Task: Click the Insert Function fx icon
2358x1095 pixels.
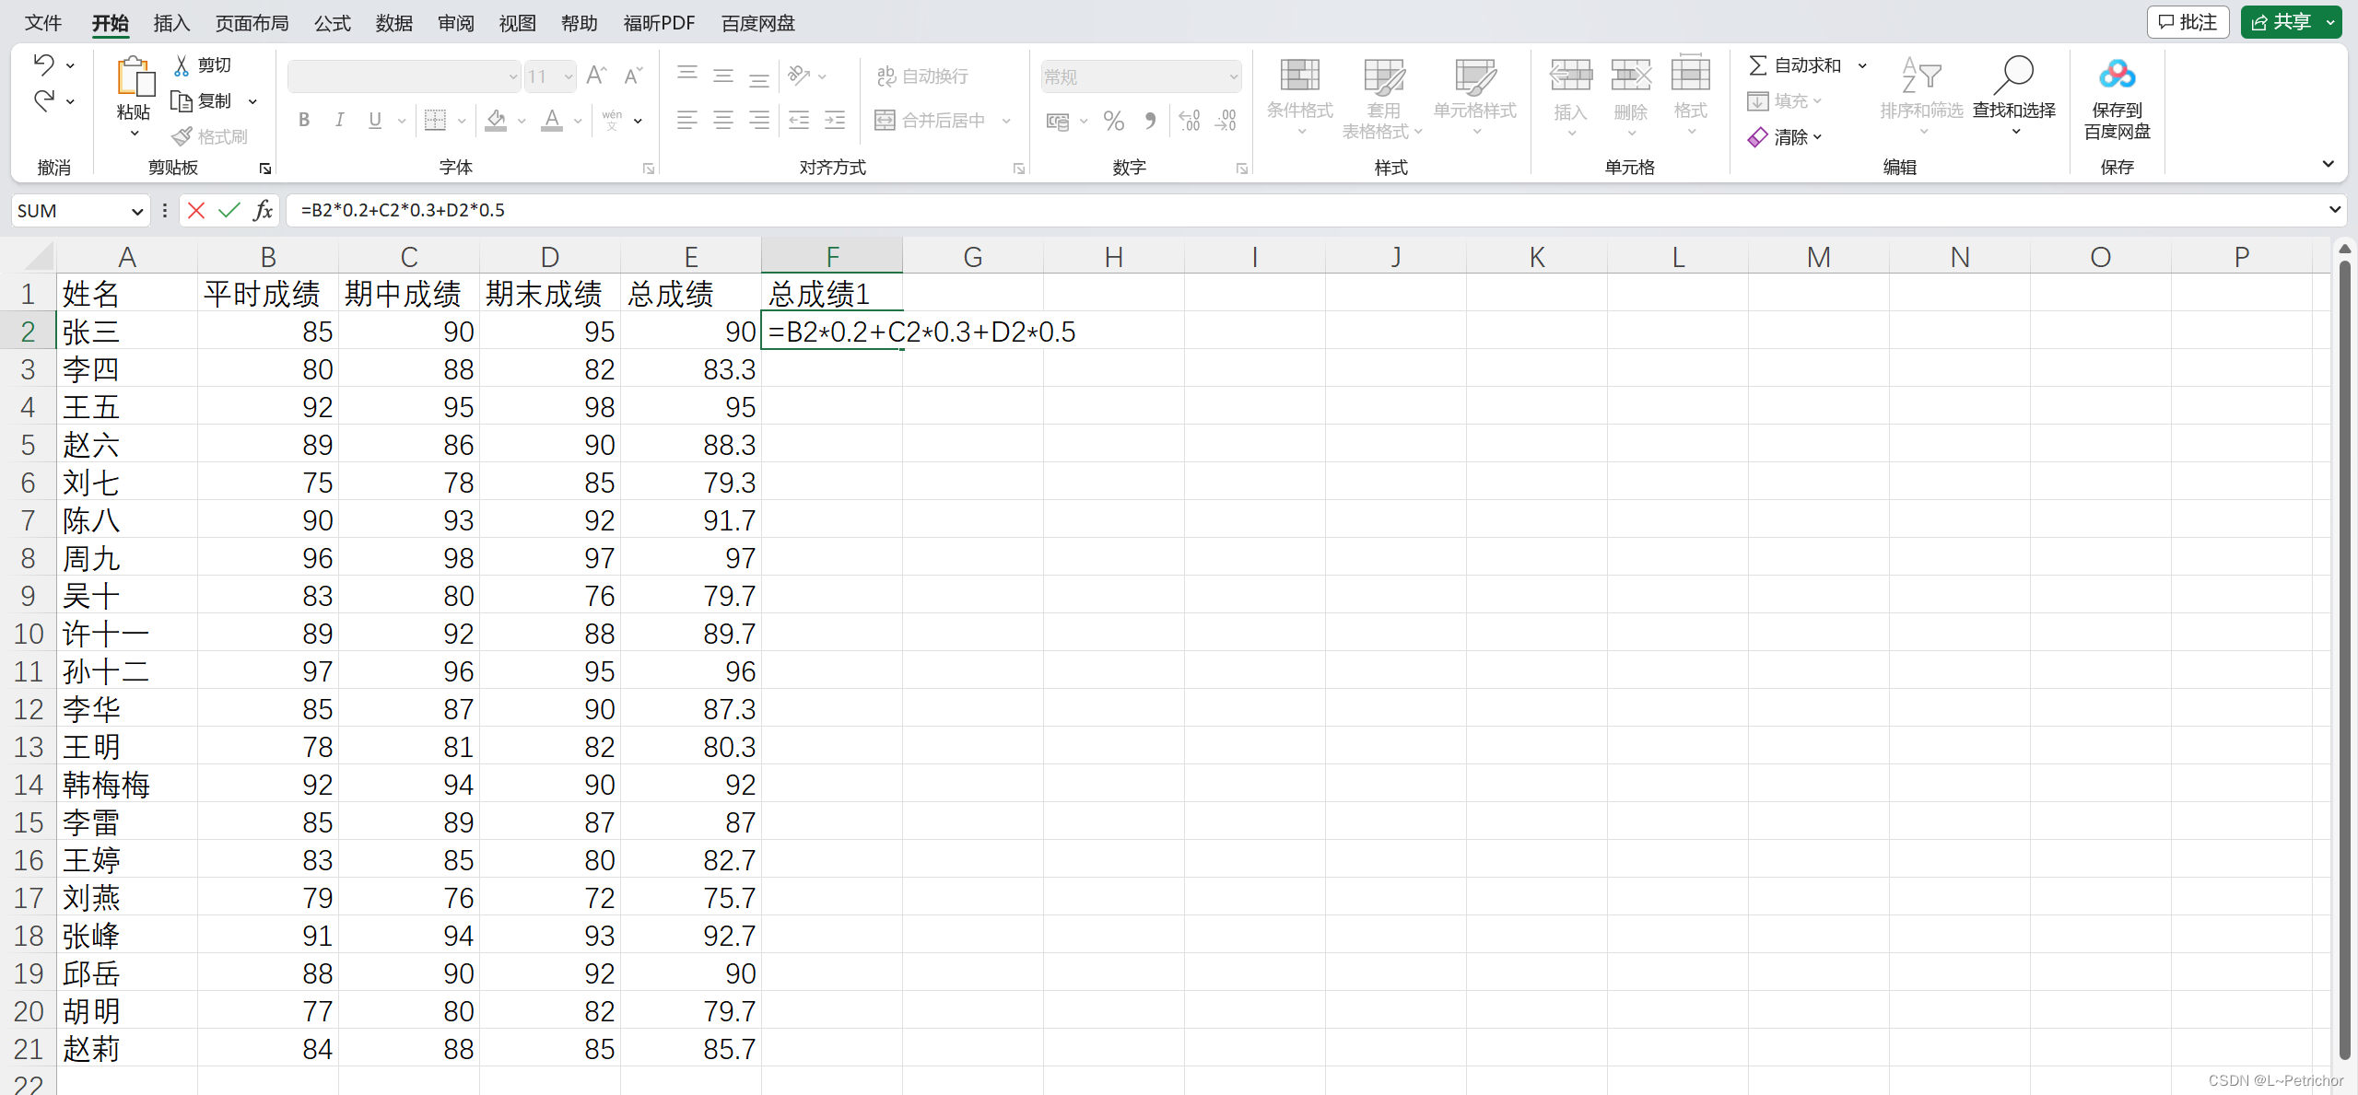Action: (264, 211)
